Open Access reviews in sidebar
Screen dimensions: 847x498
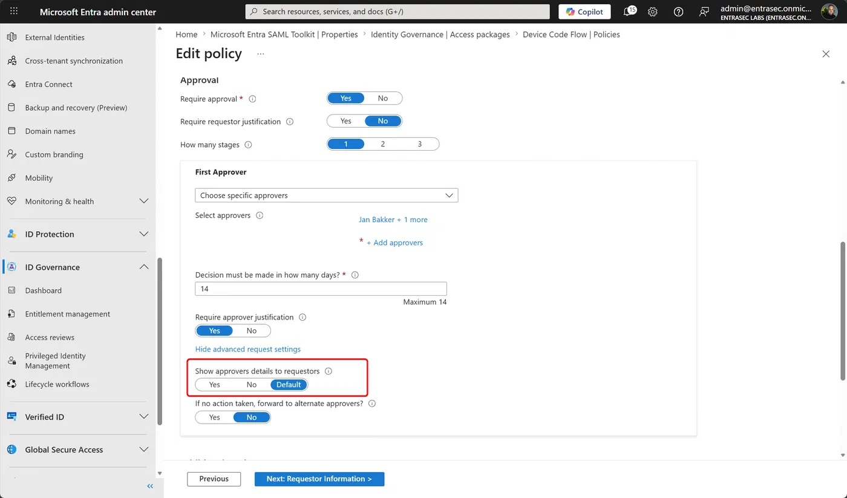[x=50, y=338]
